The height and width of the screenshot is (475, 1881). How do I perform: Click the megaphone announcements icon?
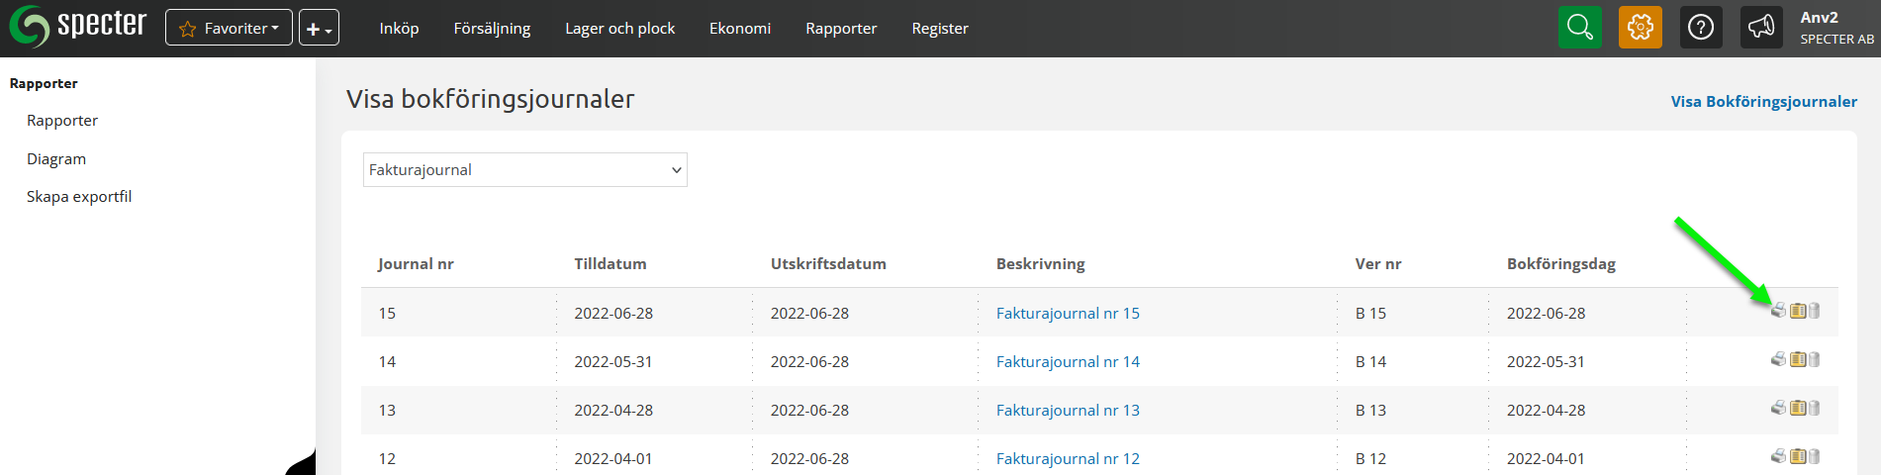(x=1761, y=28)
